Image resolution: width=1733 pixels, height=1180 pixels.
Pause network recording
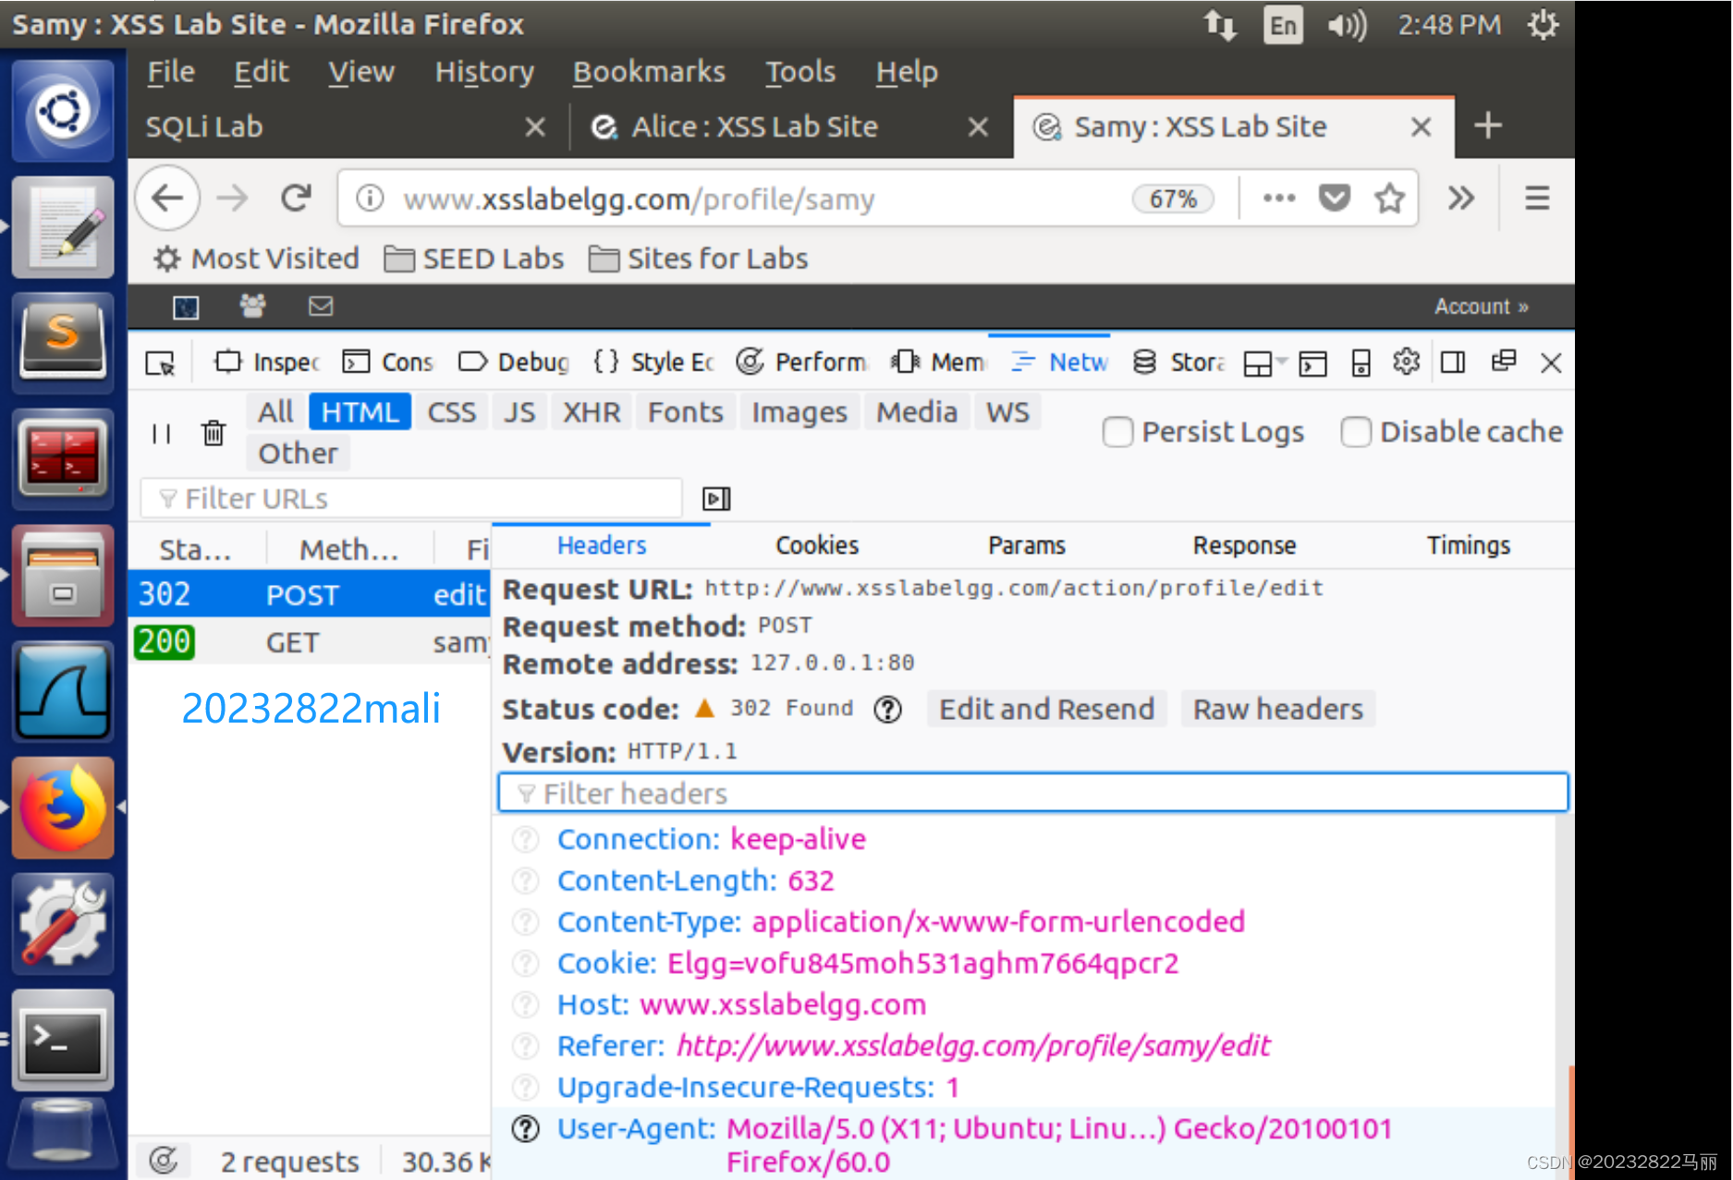pos(162,432)
